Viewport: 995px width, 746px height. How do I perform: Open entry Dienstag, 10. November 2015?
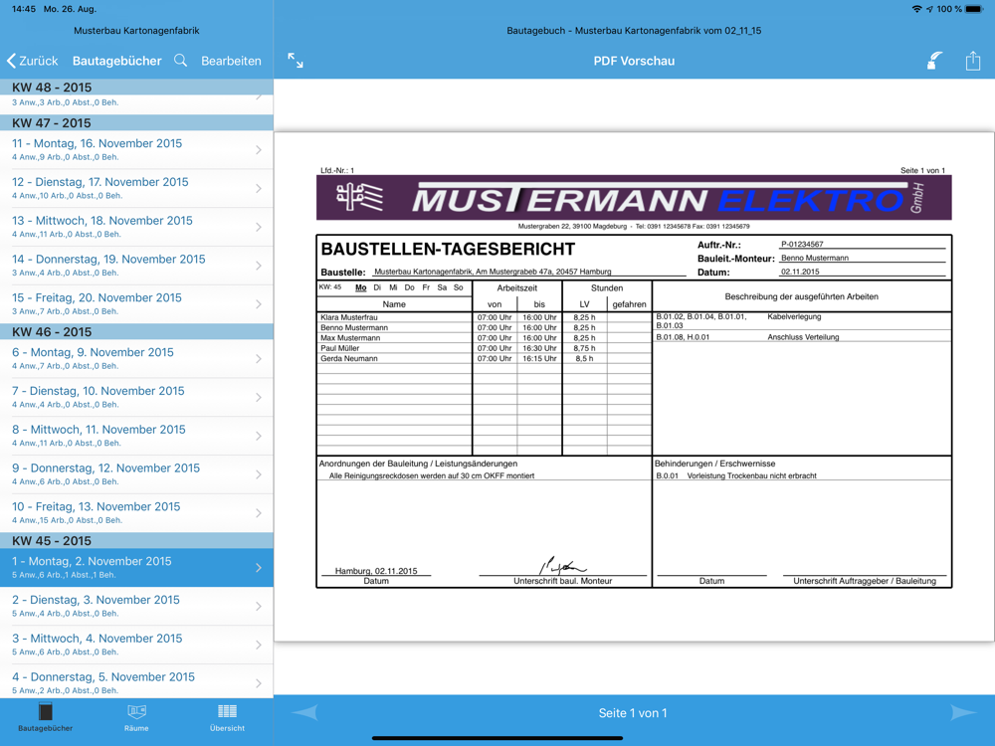[x=136, y=397]
